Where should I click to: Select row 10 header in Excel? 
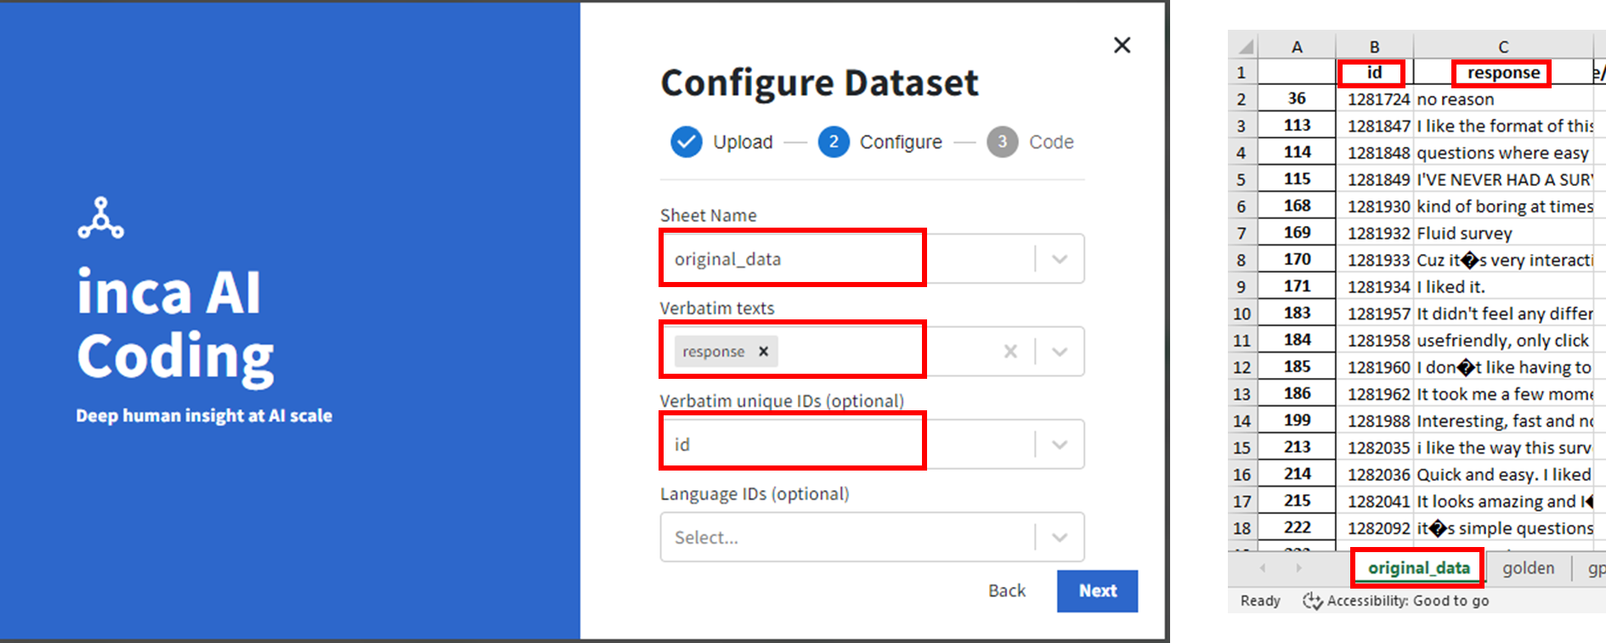coord(1242,314)
